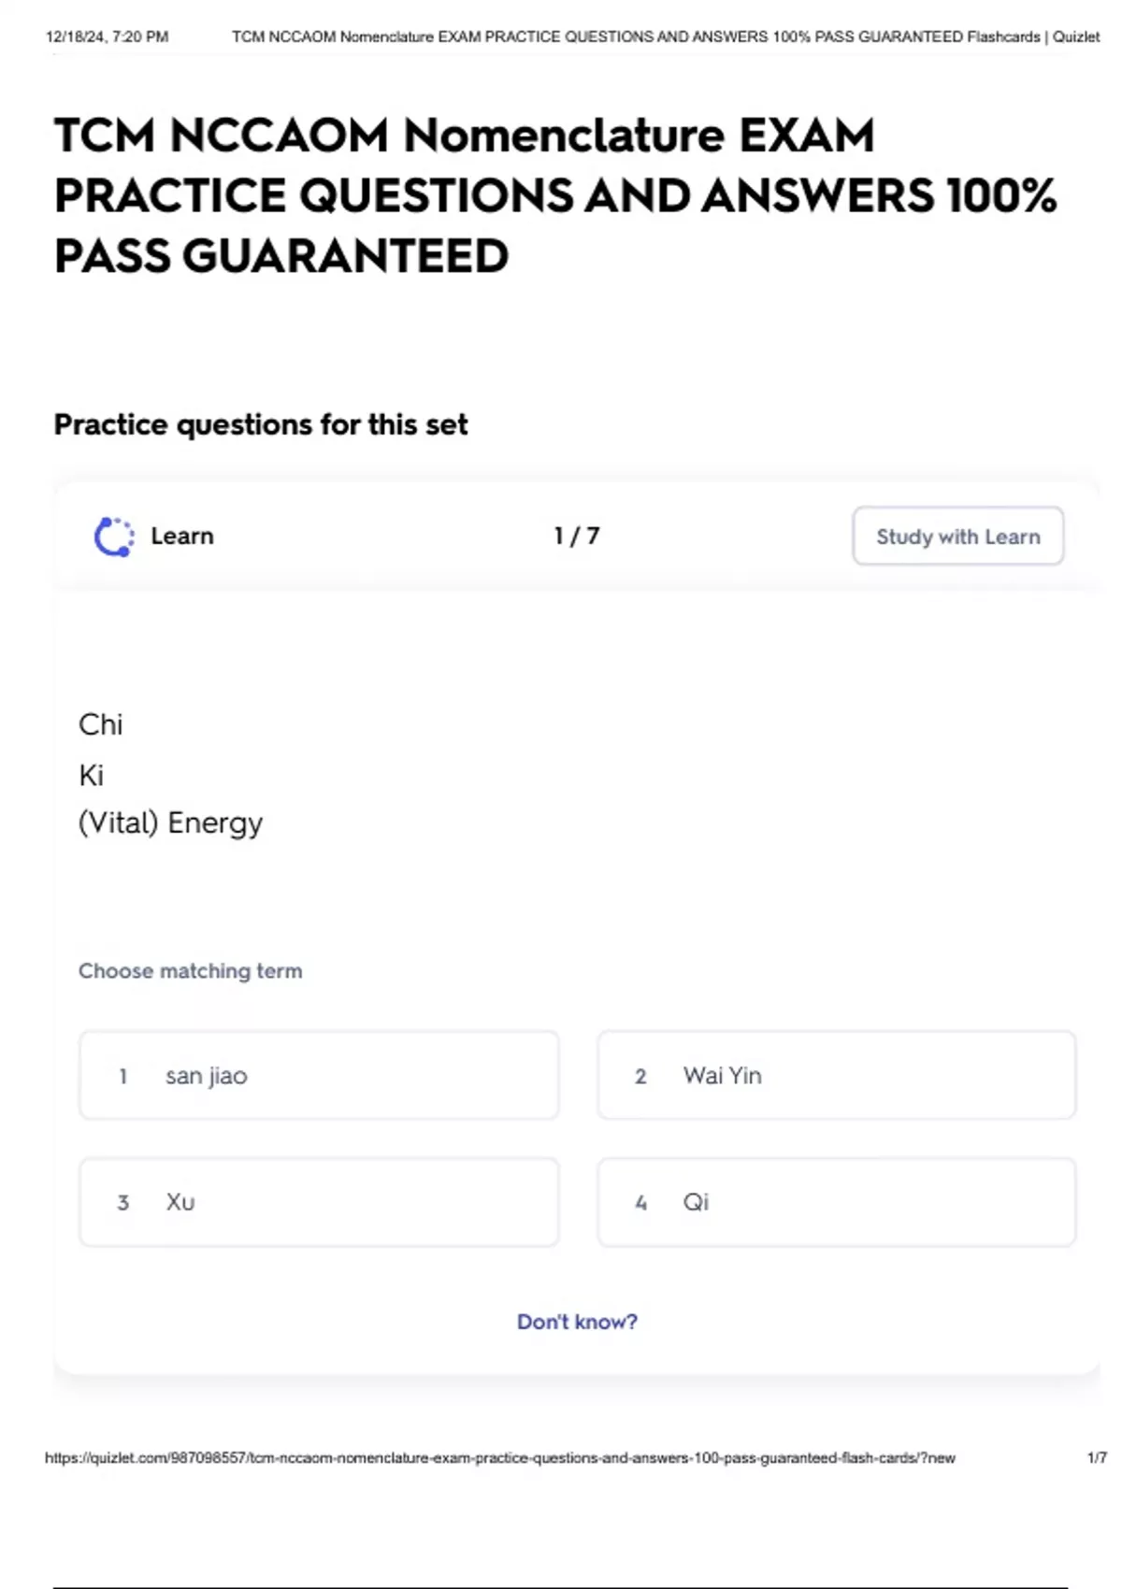Click the 12/18/24 date timestamp in header
The height and width of the screenshot is (1589, 1122).
point(107,37)
